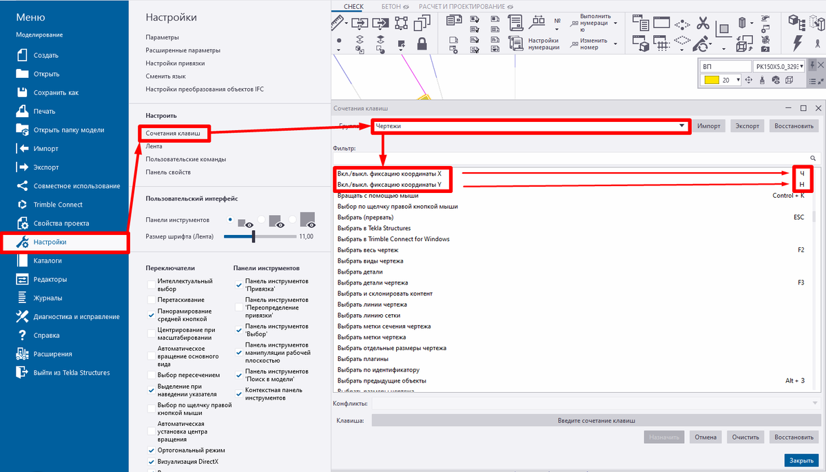Click the shortcut filter input field

pyautogui.click(x=577, y=158)
